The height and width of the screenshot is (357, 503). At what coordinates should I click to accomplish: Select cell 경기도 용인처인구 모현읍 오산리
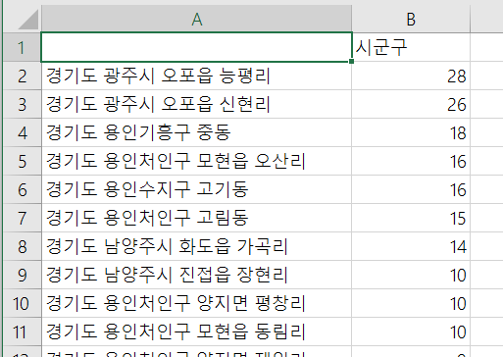[x=196, y=161]
